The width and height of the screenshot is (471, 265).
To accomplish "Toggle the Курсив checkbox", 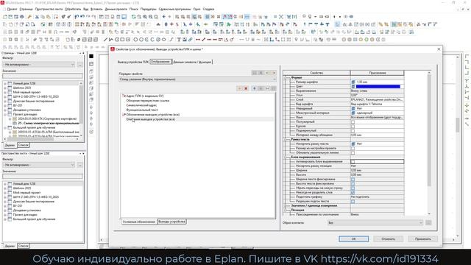I will pyautogui.click(x=353, y=126).
